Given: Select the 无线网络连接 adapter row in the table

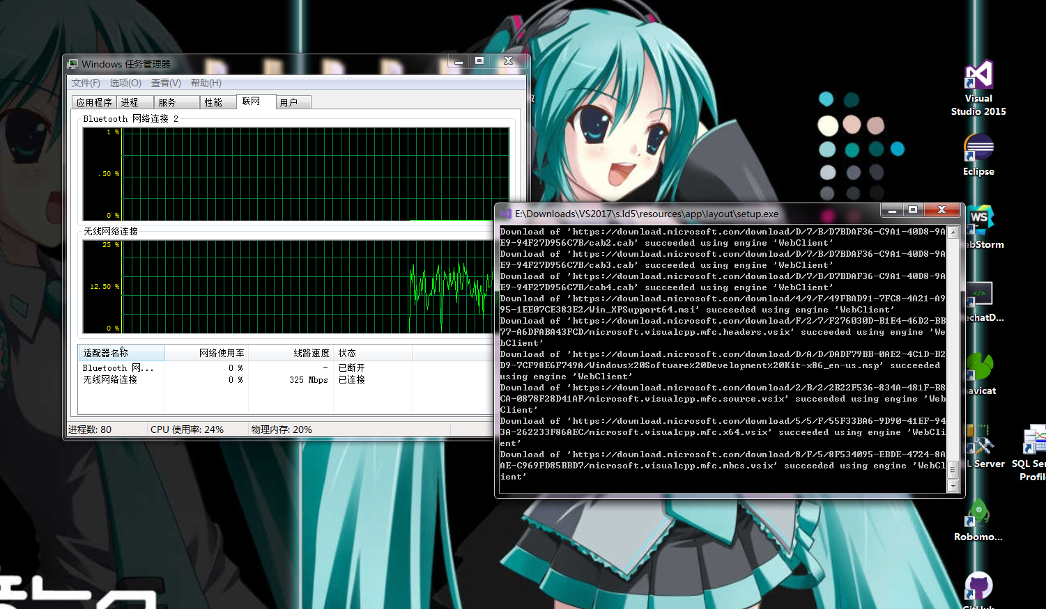Looking at the screenshot, I should 286,380.
